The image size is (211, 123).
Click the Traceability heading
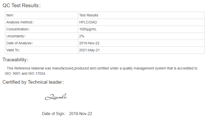pos(15,60)
